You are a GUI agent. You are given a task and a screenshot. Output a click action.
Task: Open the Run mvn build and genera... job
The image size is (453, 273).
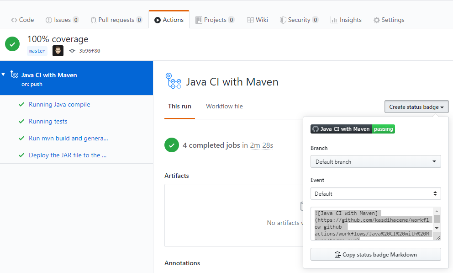tap(68, 138)
